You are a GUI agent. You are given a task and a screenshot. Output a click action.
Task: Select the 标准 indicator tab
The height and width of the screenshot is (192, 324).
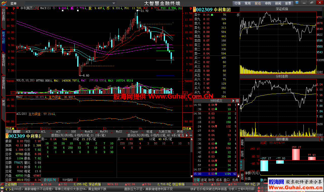149,132
